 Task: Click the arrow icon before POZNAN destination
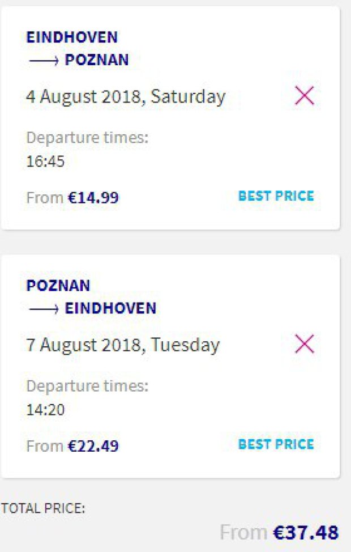[x=43, y=61]
